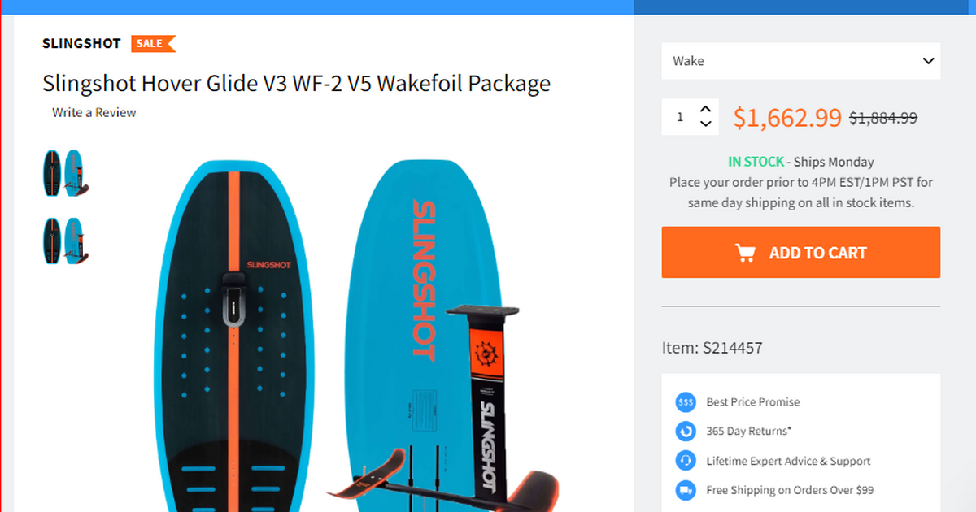Click the orange SALE tag badge

[x=153, y=44]
